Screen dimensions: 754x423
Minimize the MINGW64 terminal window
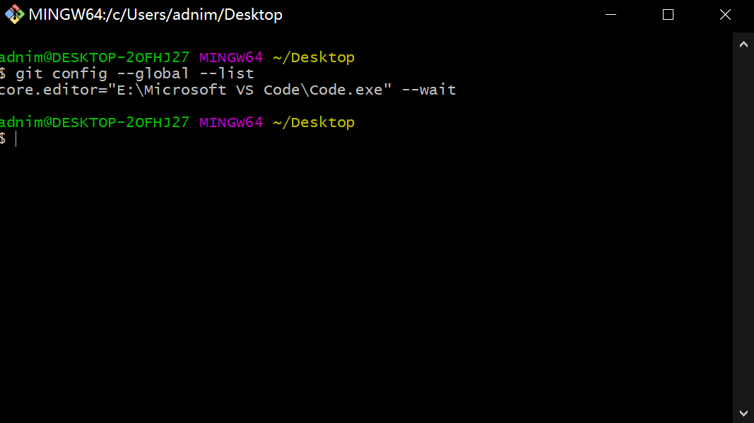pyautogui.click(x=611, y=14)
